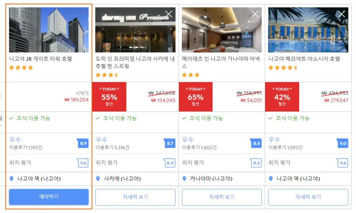The height and width of the screenshot is (213, 356).
Task: Click the red 65% TODAY discount badge
Action: click(195, 97)
